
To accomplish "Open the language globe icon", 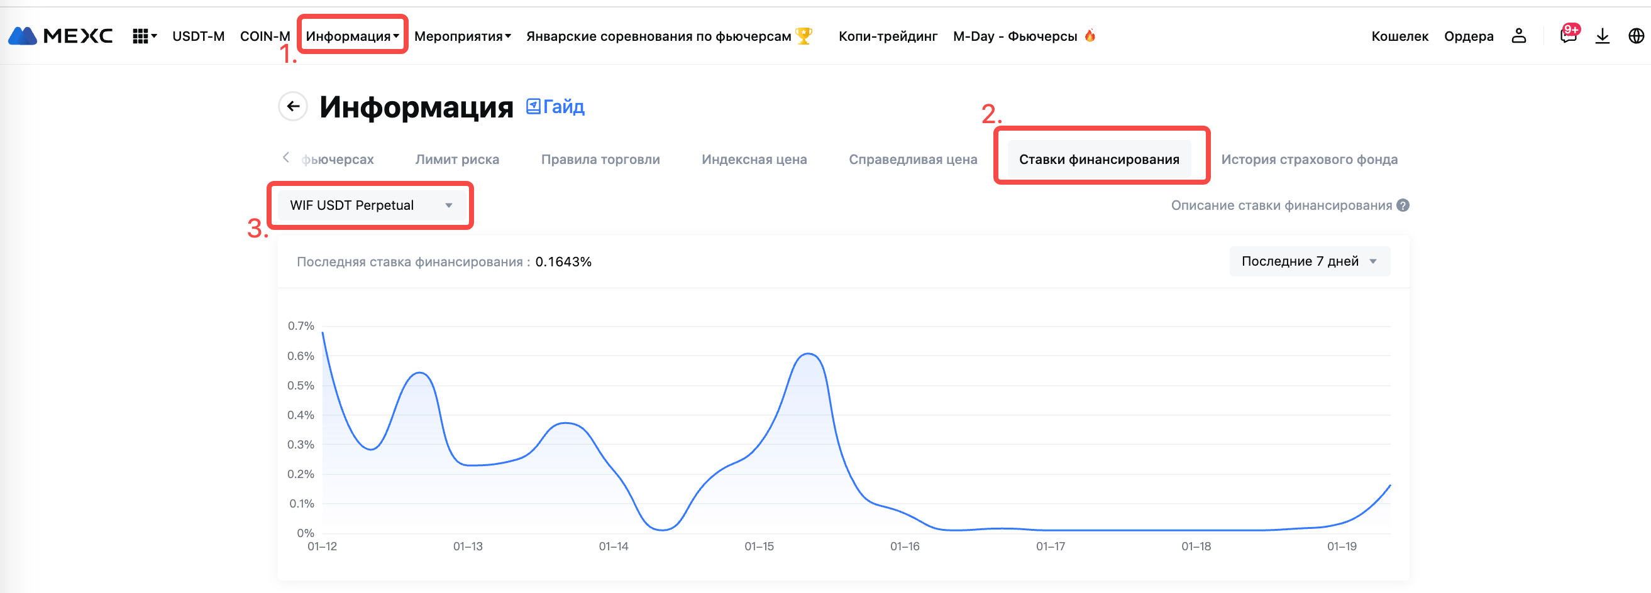I will click(x=1636, y=36).
